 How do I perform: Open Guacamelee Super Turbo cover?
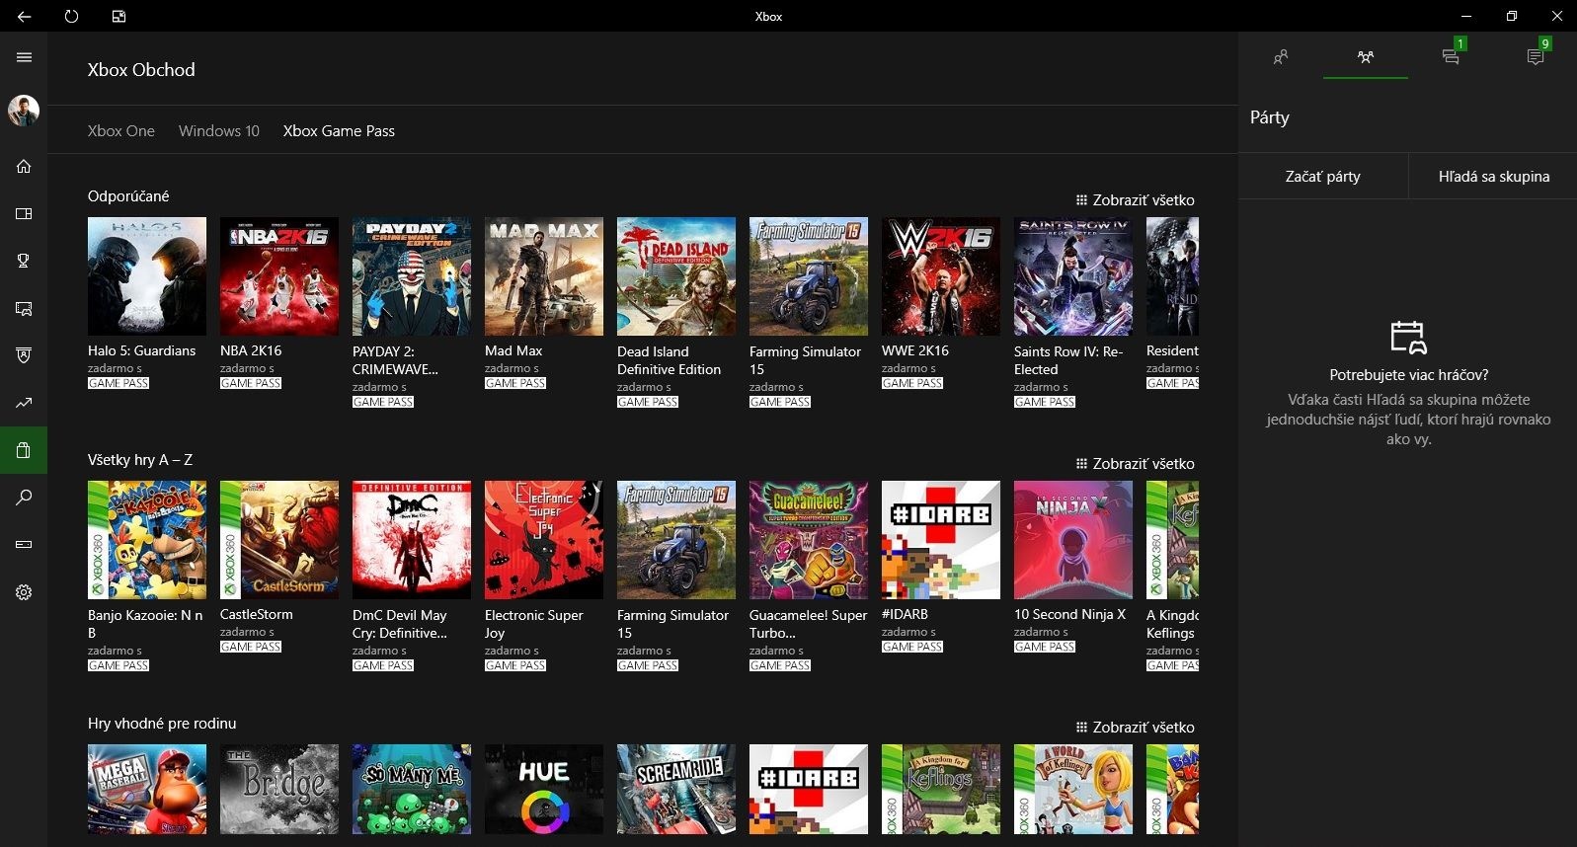[x=809, y=540]
